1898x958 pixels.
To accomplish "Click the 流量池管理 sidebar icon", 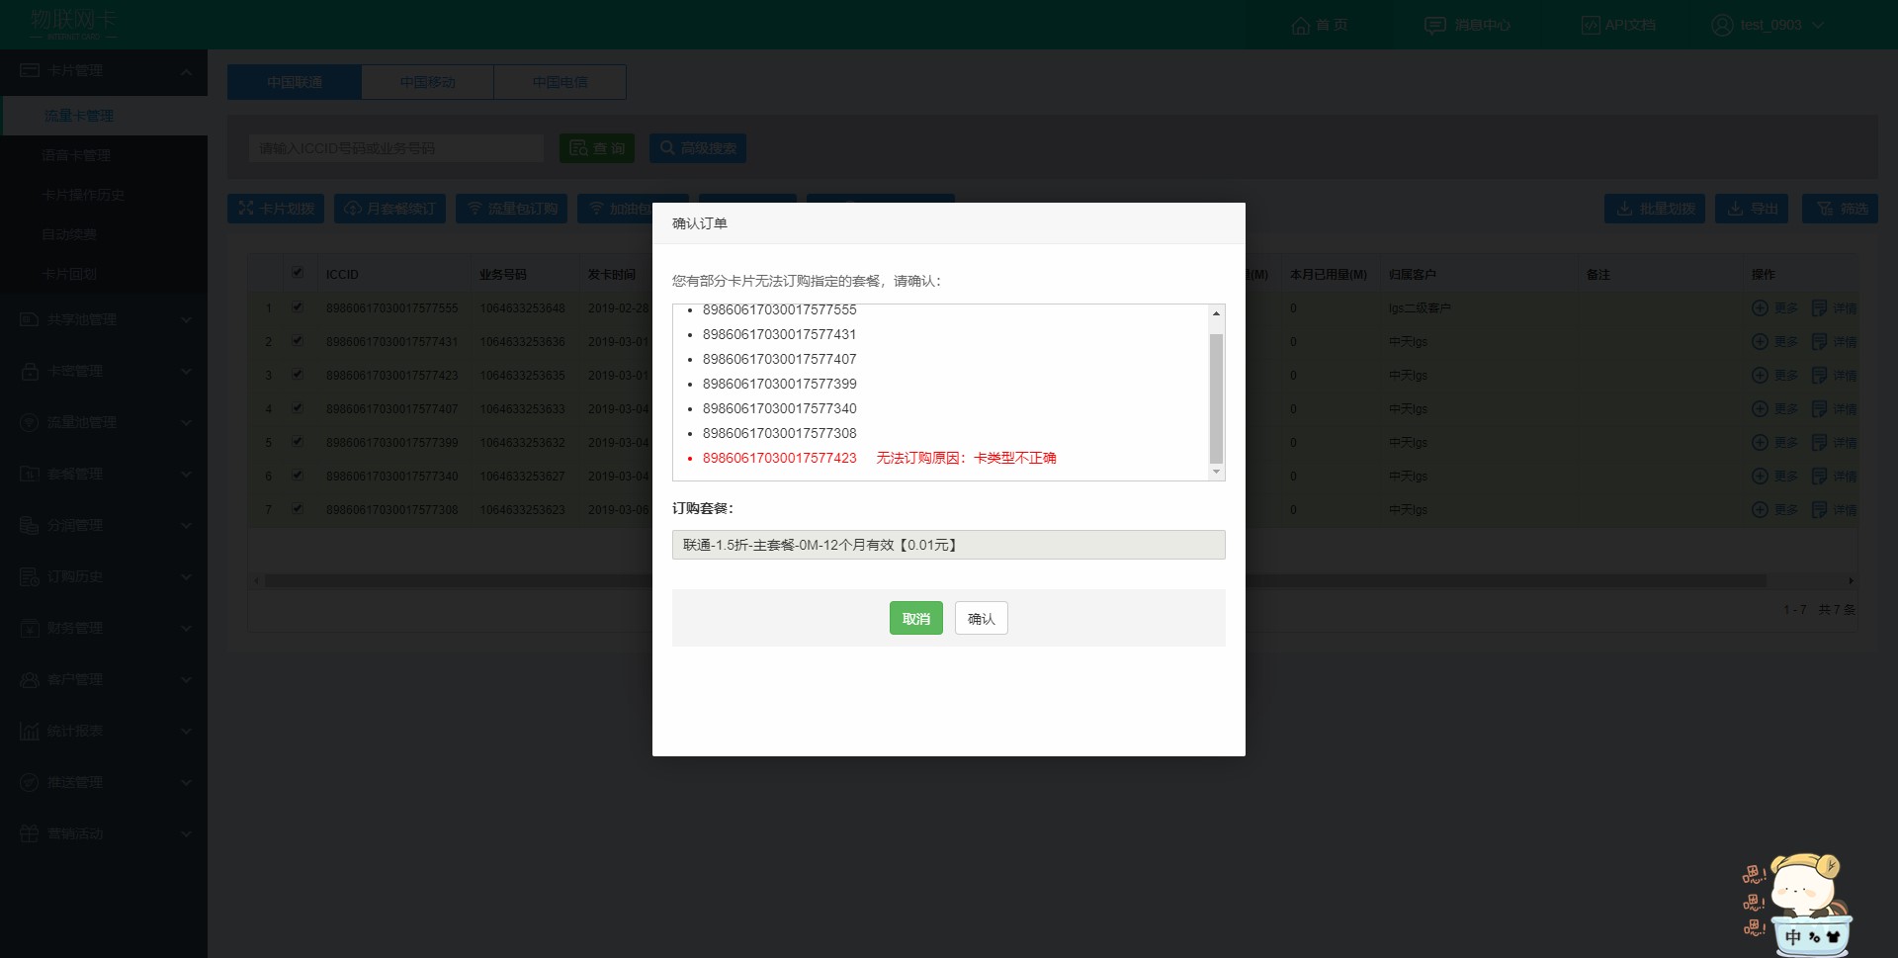I will click(x=30, y=422).
